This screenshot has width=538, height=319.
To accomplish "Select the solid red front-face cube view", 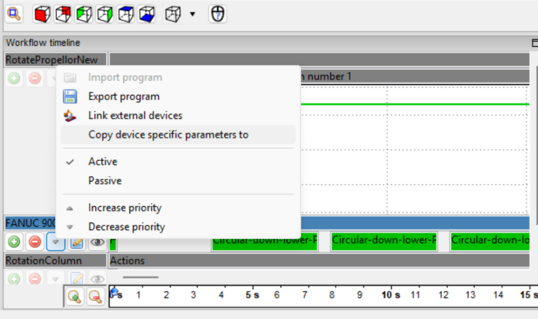I will pyautogui.click(x=42, y=14).
